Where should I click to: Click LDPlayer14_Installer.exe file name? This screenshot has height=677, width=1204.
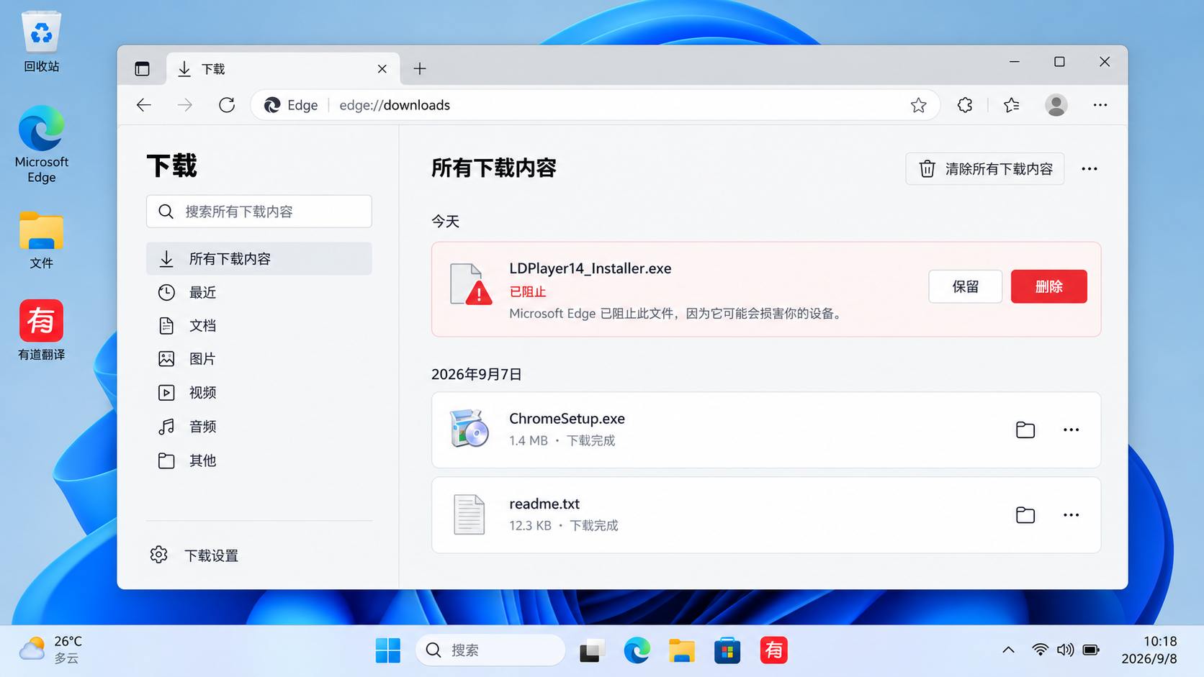590,268
